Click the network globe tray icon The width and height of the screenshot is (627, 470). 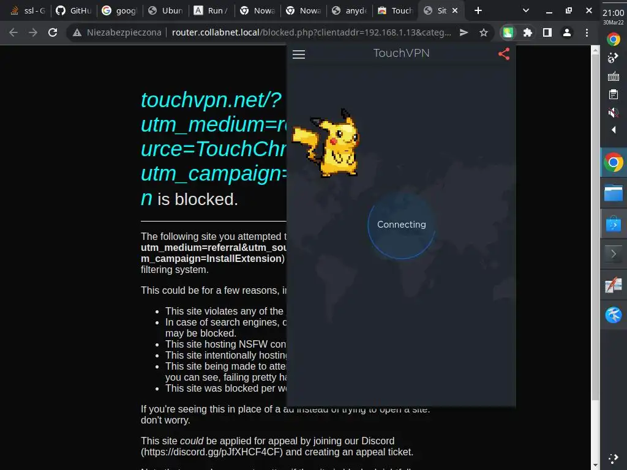coord(614,58)
